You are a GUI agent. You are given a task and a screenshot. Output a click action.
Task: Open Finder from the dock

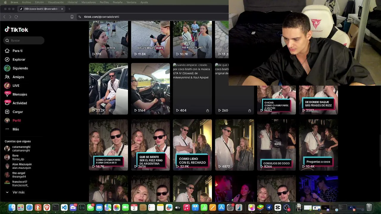[12, 207]
